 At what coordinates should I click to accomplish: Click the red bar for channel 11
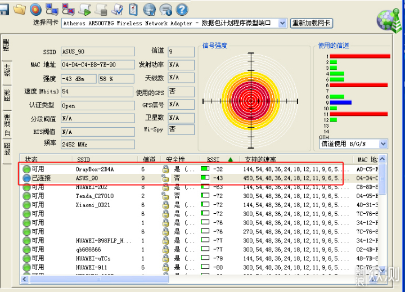[x=359, y=114]
